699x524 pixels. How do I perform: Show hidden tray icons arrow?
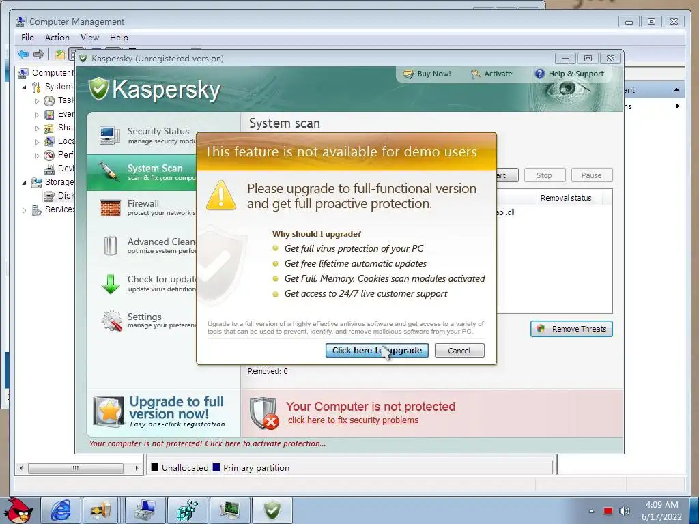pos(592,511)
